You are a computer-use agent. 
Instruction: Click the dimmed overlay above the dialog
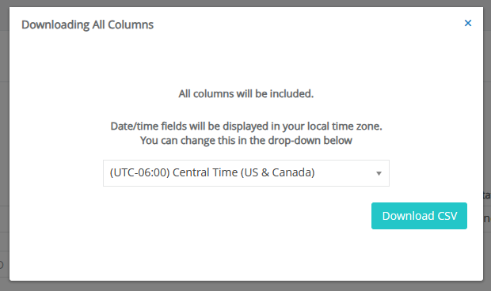coord(246,3)
